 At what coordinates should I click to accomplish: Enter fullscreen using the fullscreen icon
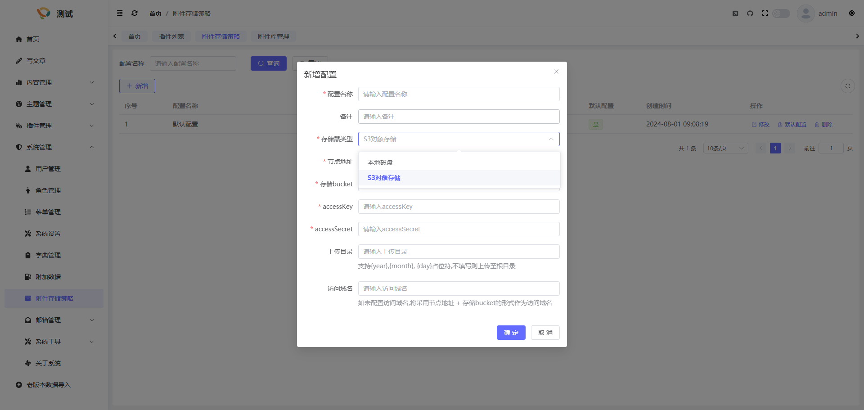pos(765,14)
